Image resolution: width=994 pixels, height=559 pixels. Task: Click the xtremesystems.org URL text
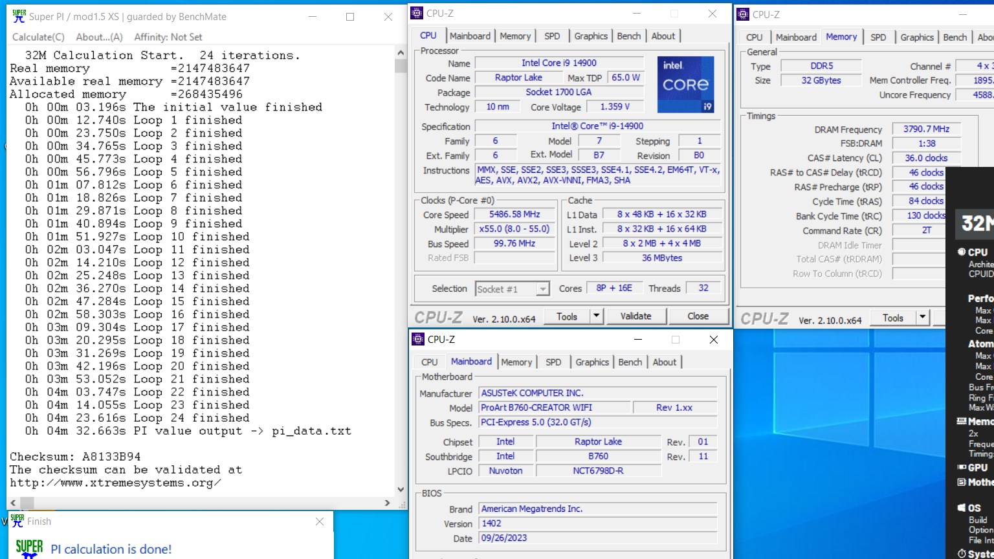(115, 483)
